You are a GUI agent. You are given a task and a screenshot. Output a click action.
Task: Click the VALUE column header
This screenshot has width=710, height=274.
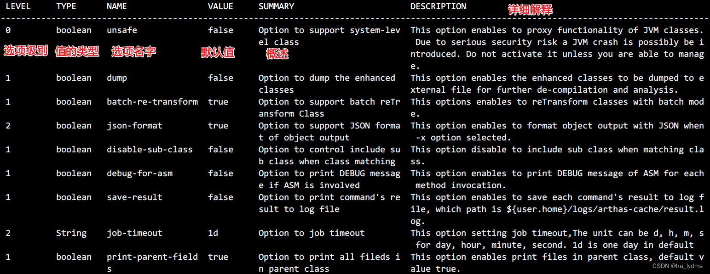tap(220, 6)
